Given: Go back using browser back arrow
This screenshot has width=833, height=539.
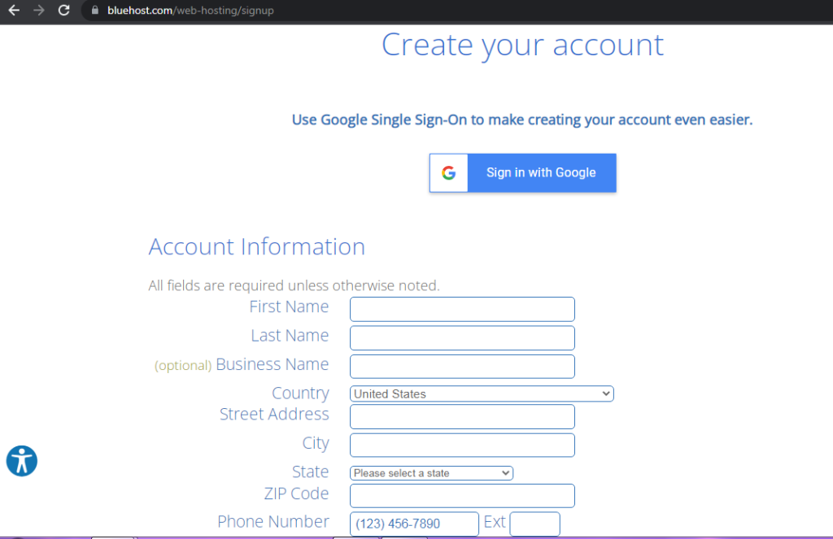Looking at the screenshot, I should pyautogui.click(x=14, y=10).
